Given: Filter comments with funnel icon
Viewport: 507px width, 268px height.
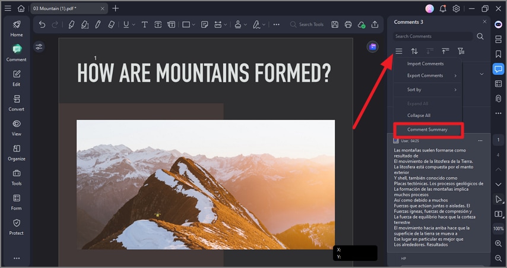Looking at the screenshot, I should [x=461, y=51].
